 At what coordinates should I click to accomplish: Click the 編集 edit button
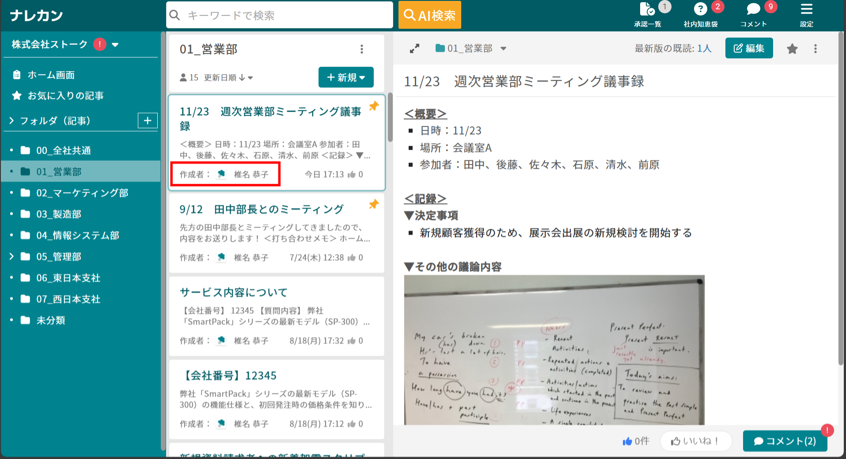(749, 48)
